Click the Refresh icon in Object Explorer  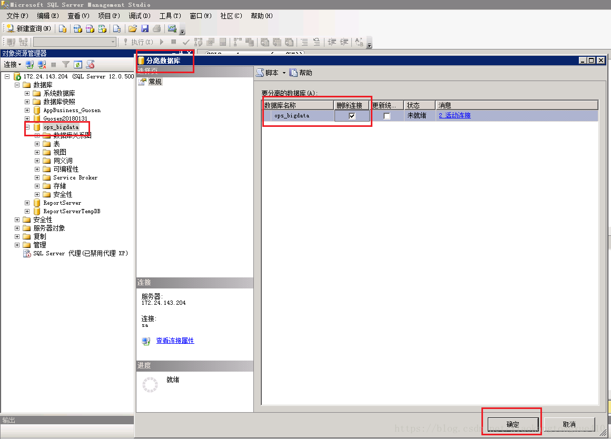tap(78, 64)
